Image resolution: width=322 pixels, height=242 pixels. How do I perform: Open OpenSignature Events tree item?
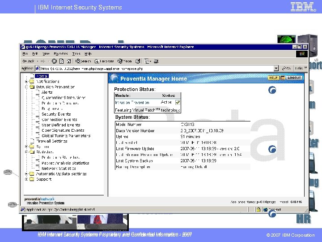click(x=63, y=130)
